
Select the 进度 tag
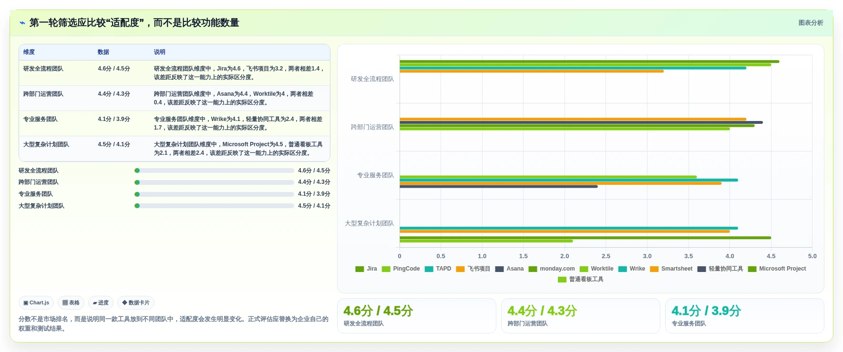click(101, 302)
